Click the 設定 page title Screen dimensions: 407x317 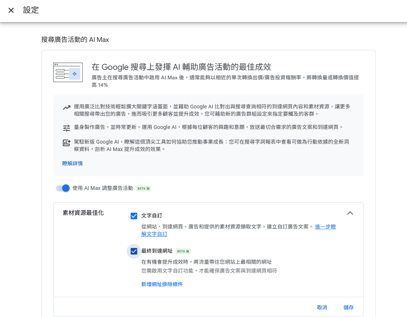coord(31,10)
